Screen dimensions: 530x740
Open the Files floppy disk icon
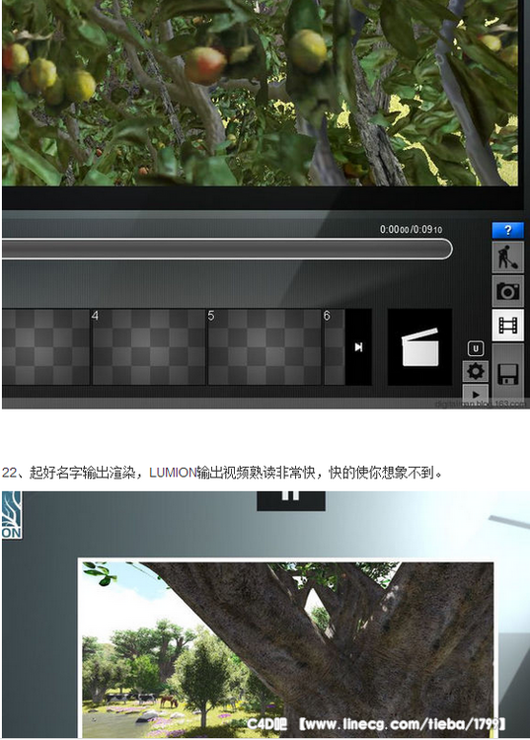coord(508,374)
